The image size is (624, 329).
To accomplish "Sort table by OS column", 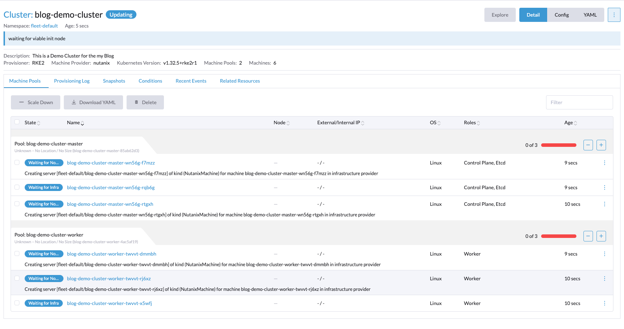I will pyautogui.click(x=435, y=123).
